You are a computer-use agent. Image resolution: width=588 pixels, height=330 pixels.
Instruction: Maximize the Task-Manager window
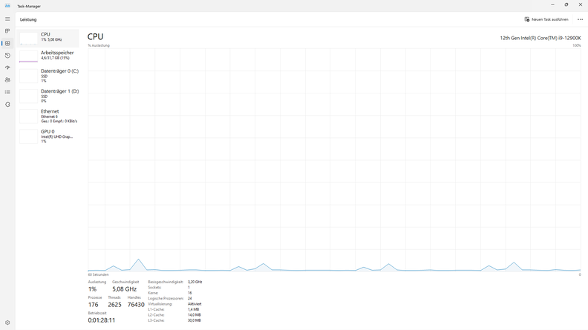point(566,5)
